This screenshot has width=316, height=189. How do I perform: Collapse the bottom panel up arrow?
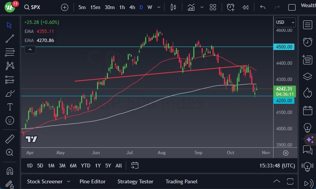277,181
